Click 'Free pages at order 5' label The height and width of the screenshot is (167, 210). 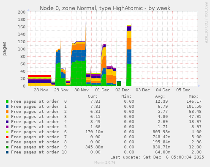(39, 127)
